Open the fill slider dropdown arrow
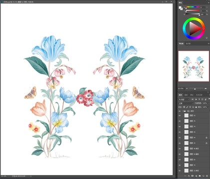Screen dimensions: 210x179 pos(209,107)
